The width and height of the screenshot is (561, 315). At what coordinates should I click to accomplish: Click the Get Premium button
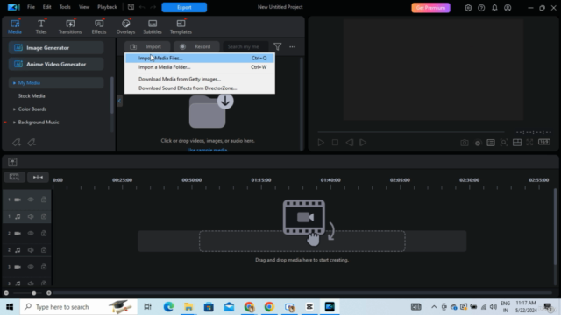coord(430,8)
